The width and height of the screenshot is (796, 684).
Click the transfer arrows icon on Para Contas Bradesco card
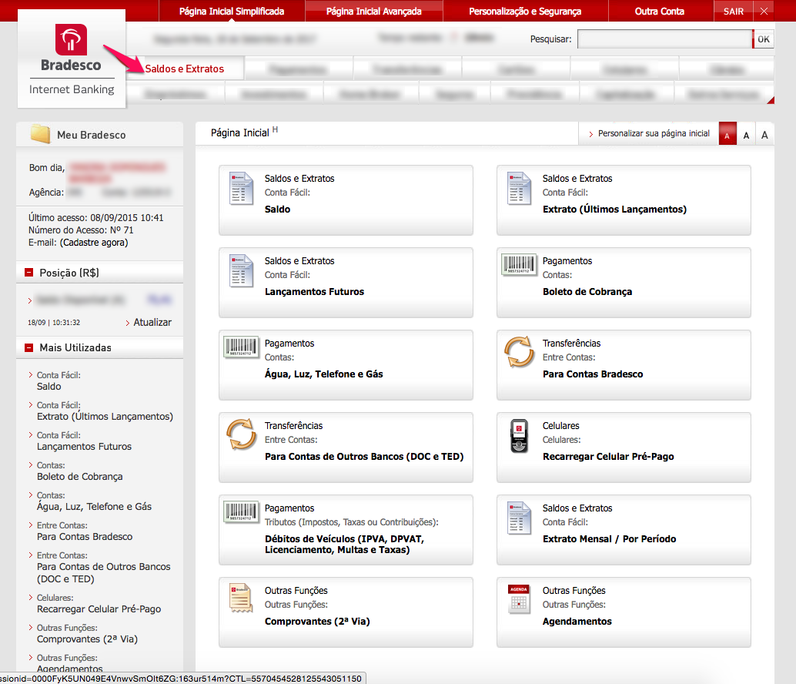(x=519, y=351)
